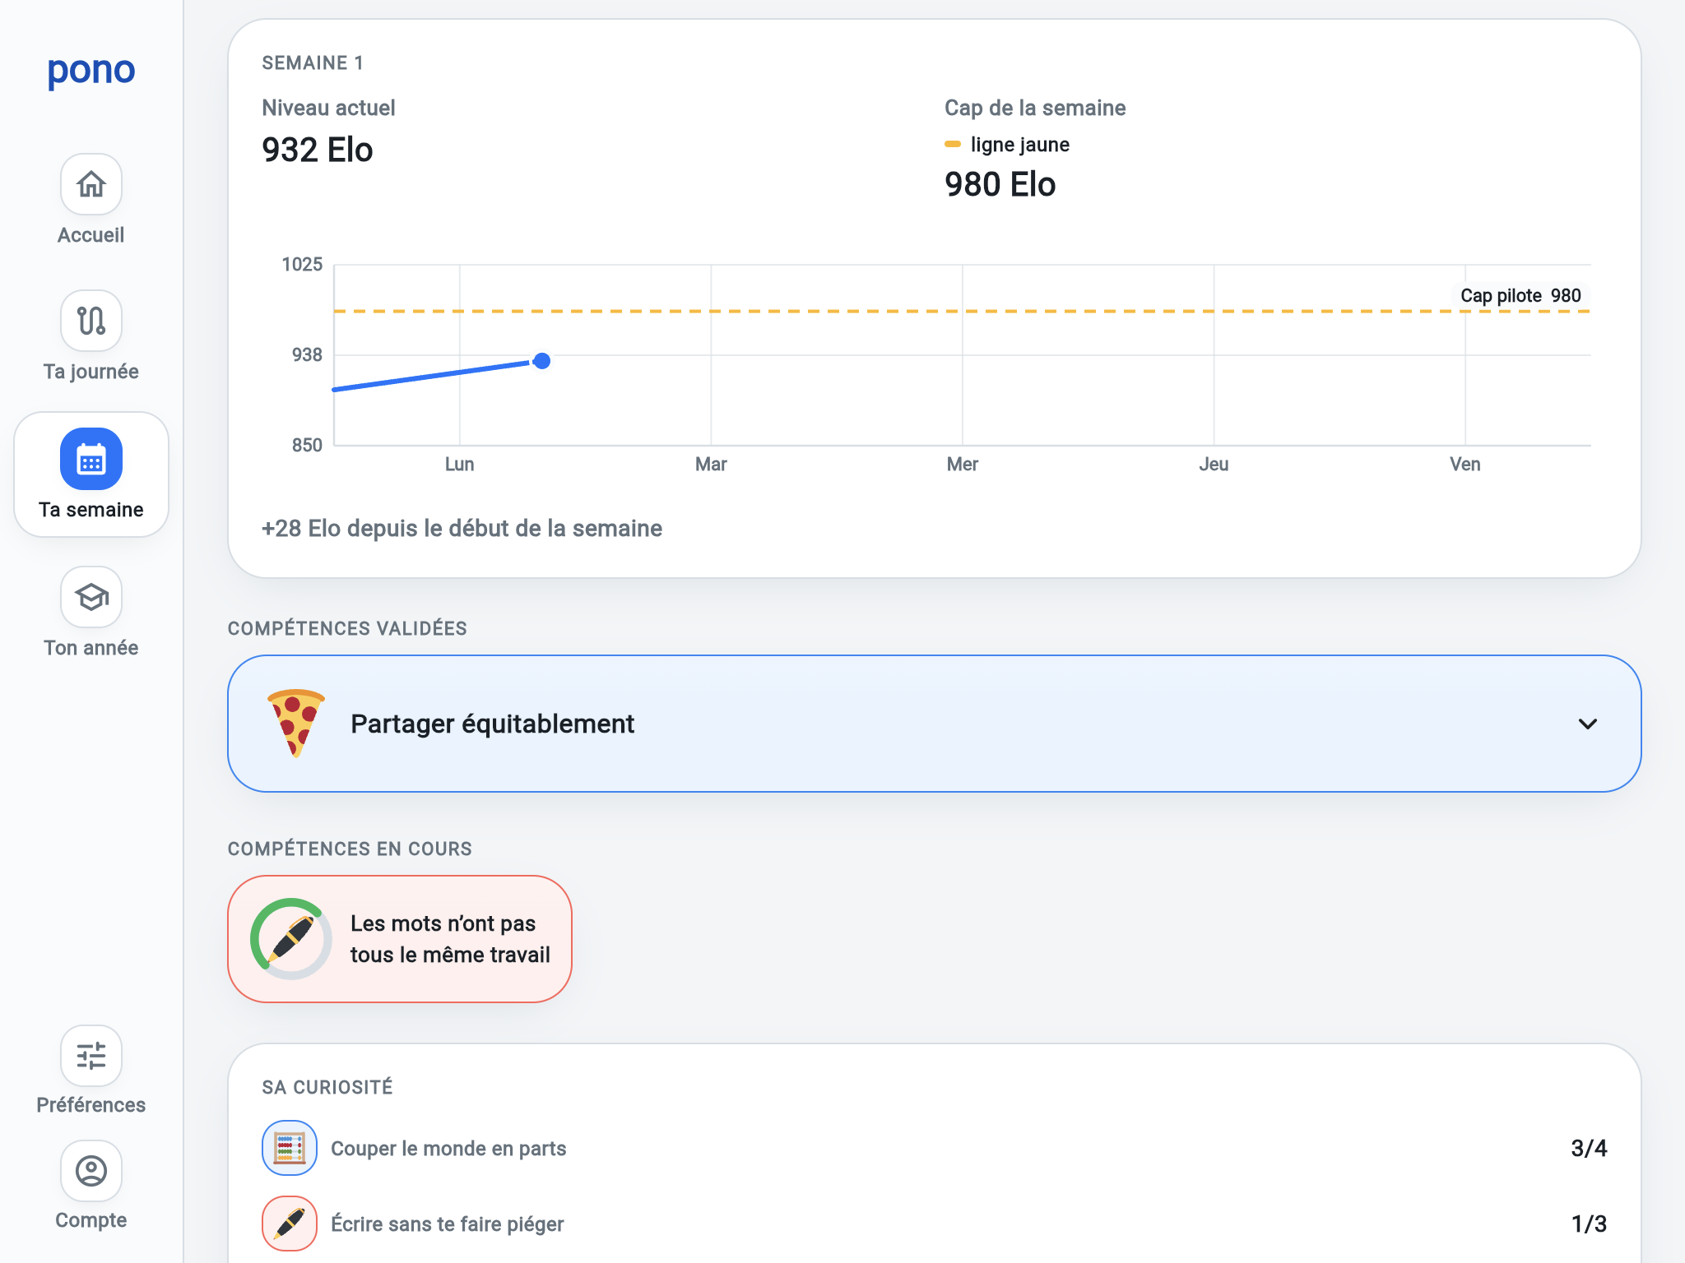The width and height of the screenshot is (1685, 1263).
Task: Click the pizza slice icon
Action: [295, 724]
